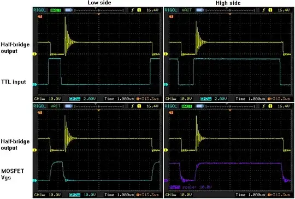295x199 pixels.
Task: Click the green trigger status in the High side MOSFET Vgs scope
Action: pyautogui.click(x=186, y=106)
